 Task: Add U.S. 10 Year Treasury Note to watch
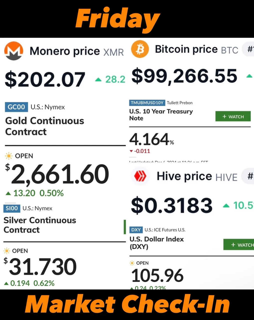coord(233,116)
